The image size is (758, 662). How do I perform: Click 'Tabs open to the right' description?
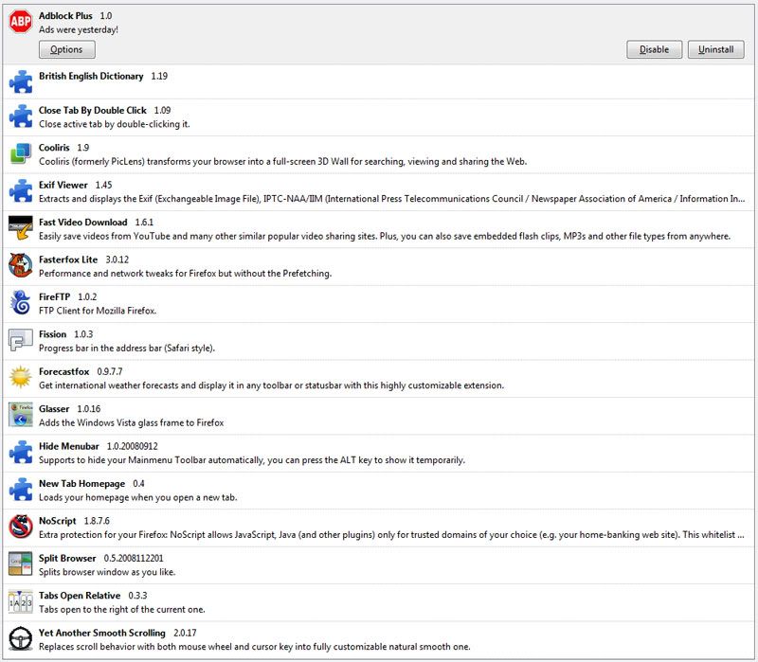pos(122,610)
